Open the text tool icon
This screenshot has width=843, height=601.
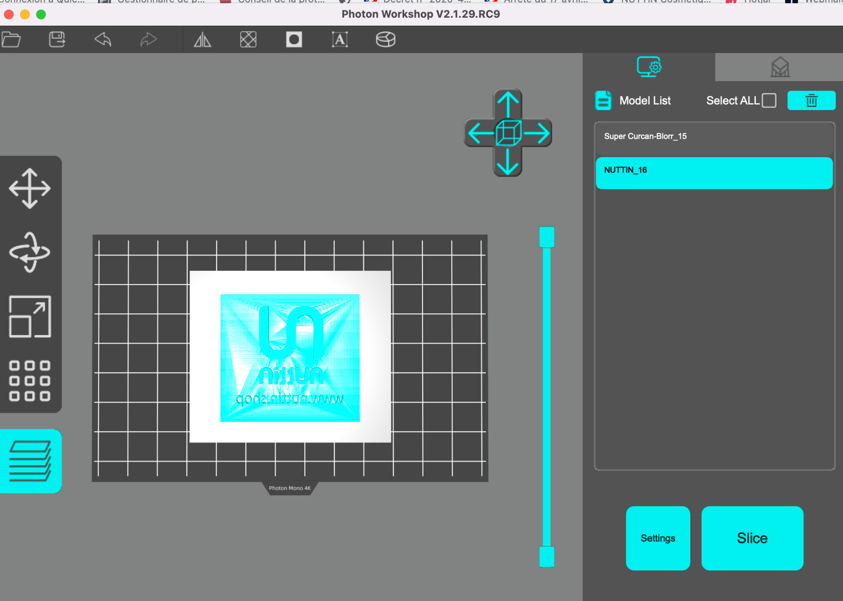340,40
